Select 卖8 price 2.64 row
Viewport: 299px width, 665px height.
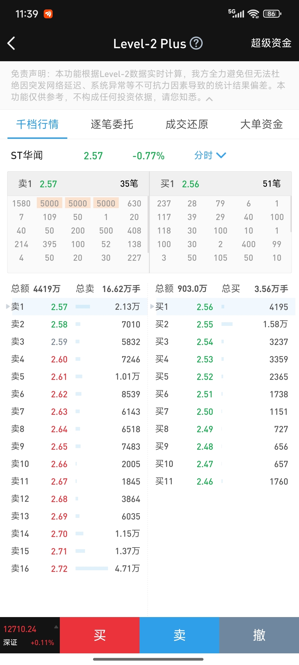pos(76,429)
